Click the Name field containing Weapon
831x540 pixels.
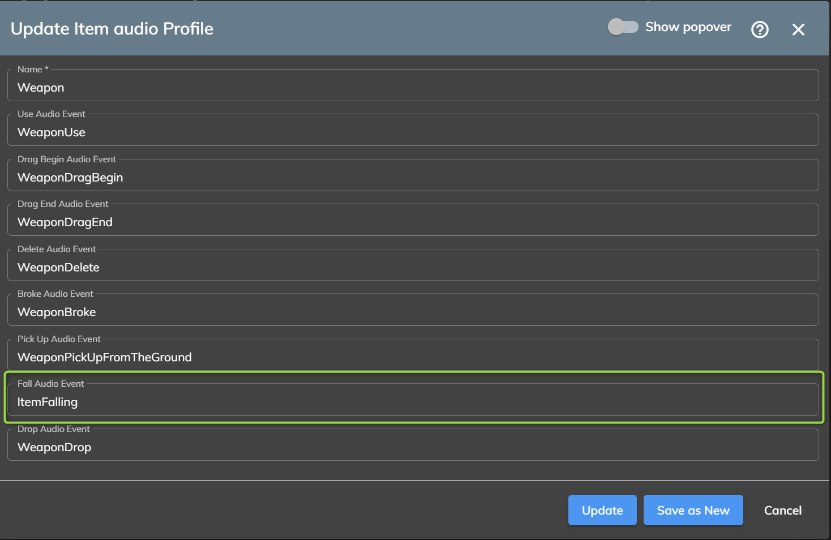[x=413, y=88]
